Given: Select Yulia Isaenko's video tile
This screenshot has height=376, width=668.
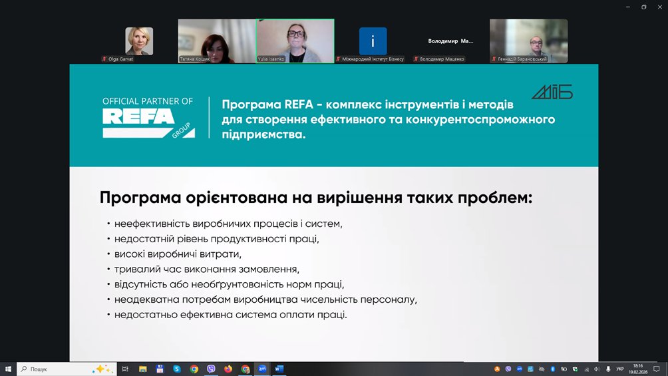Looking at the screenshot, I should [295, 41].
